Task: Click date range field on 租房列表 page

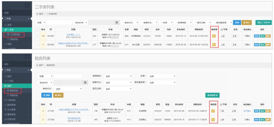Action: coord(68,82)
